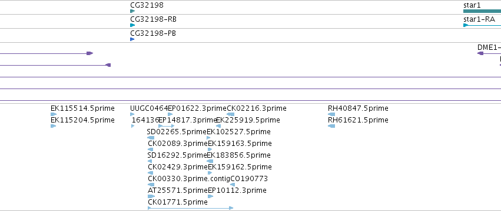The width and height of the screenshot is (501, 211).
Task: Select arrow glyph under EK115204.5prime
Action: pyautogui.click(x=54, y=126)
